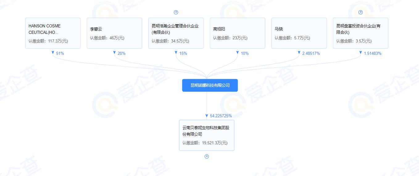Open the HANSON COSME CEUTICAL shareholder card
The width and height of the screenshot is (419, 176).
click(x=53, y=33)
